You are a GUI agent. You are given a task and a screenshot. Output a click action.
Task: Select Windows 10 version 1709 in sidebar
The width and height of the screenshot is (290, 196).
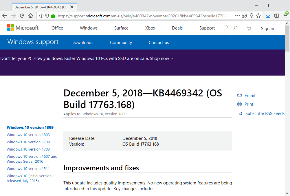pos(28,142)
